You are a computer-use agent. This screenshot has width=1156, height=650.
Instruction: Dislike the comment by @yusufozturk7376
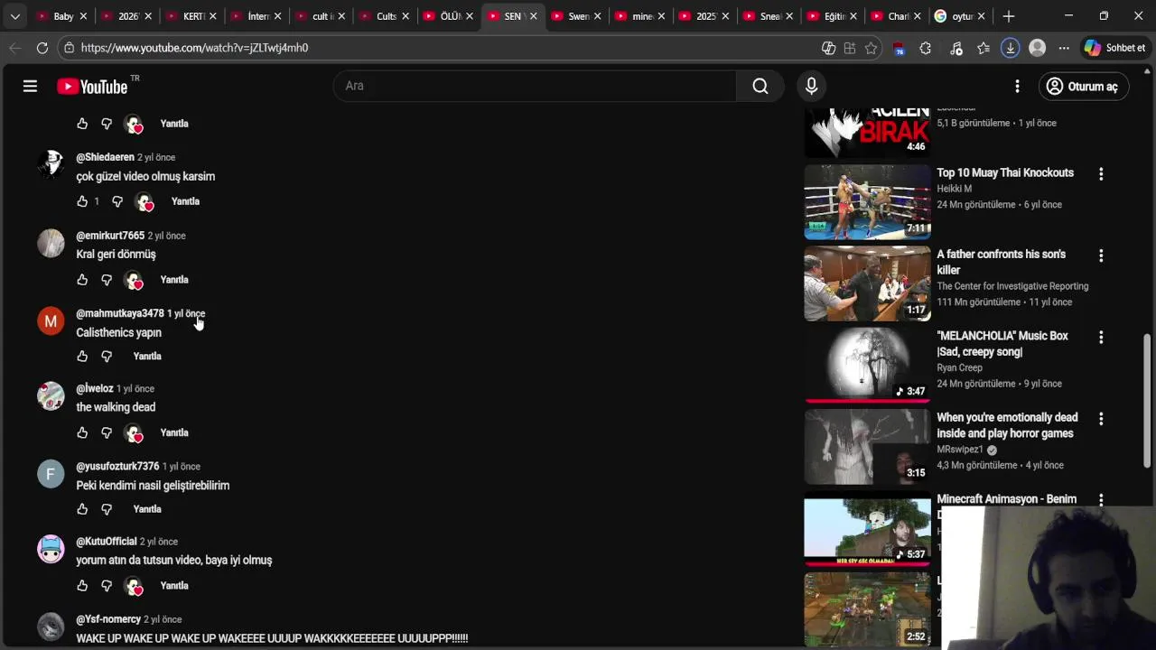107,509
